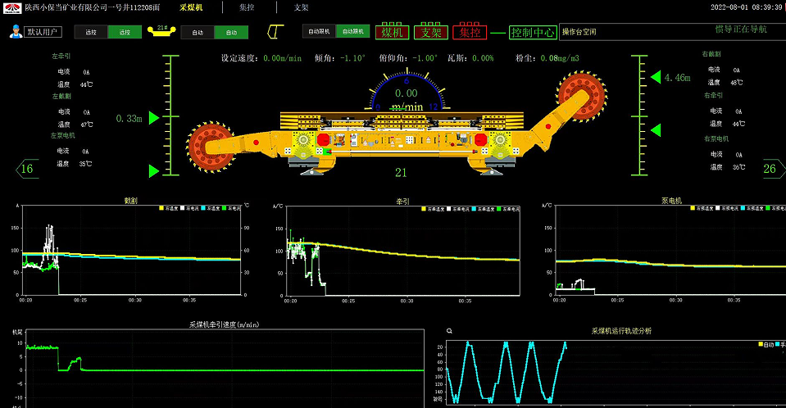This screenshot has width=786, height=408.
Task: Select the green 自动 mode segment
Action: click(x=231, y=33)
